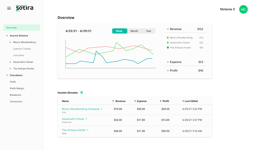Open the Profit calculator
This screenshot has width=261, height=150.
click(13, 82)
